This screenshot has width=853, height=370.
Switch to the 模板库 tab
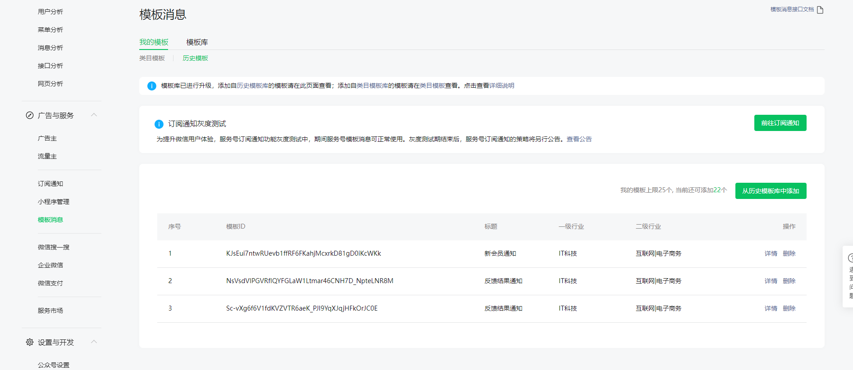point(197,42)
